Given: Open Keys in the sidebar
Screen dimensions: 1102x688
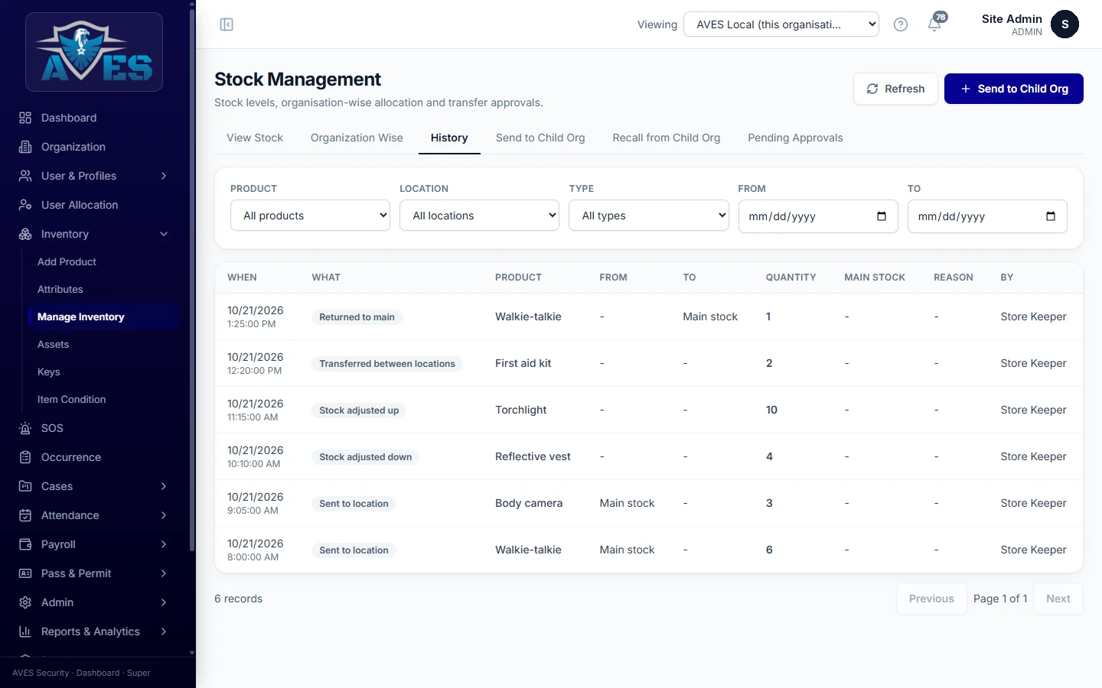Looking at the screenshot, I should tap(49, 372).
